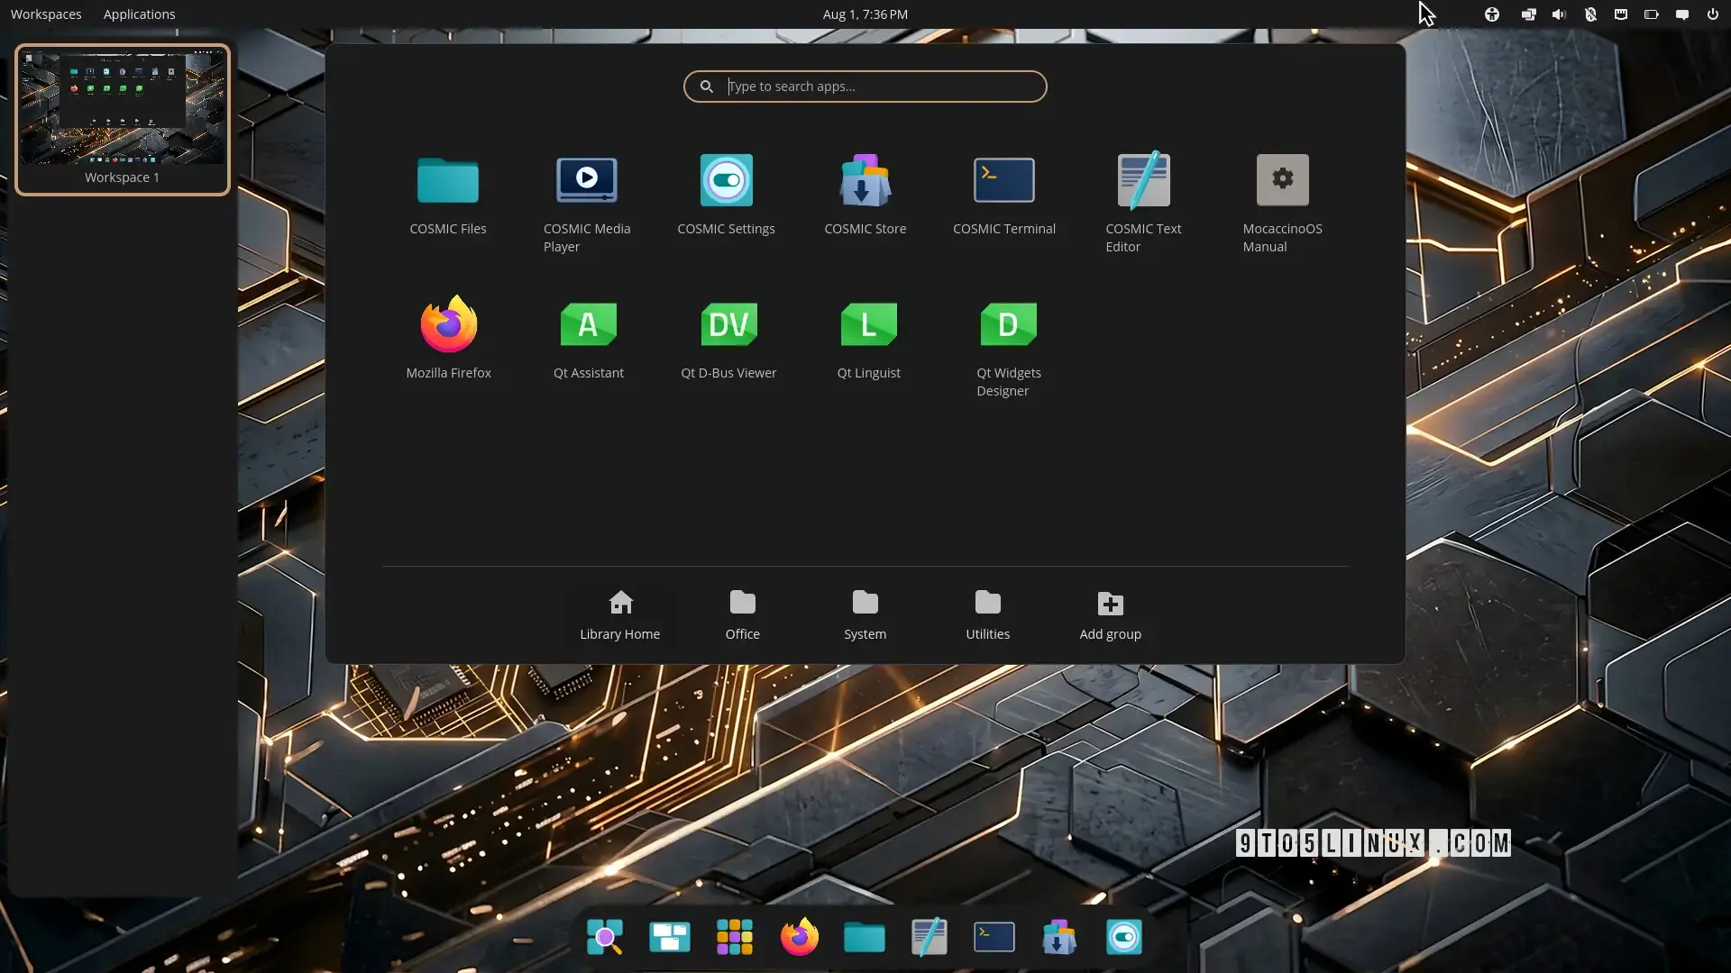The image size is (1731, 973).
Task: Open the notifications applet
Action: click(1682, 14)
